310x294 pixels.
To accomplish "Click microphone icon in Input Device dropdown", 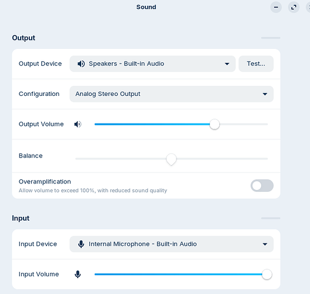I will click(81, 244).
